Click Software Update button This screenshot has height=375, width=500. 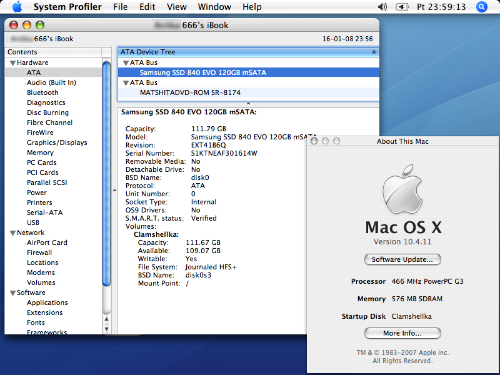[402, 259]
